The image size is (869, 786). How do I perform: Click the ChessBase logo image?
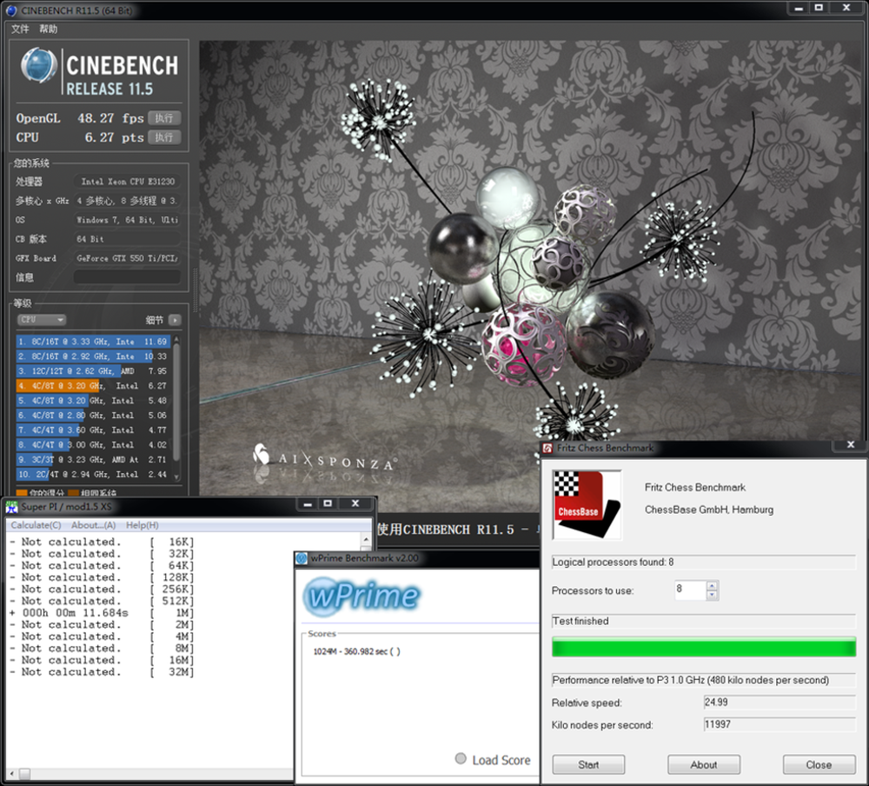pyautogui.click(x=587, y=498)
